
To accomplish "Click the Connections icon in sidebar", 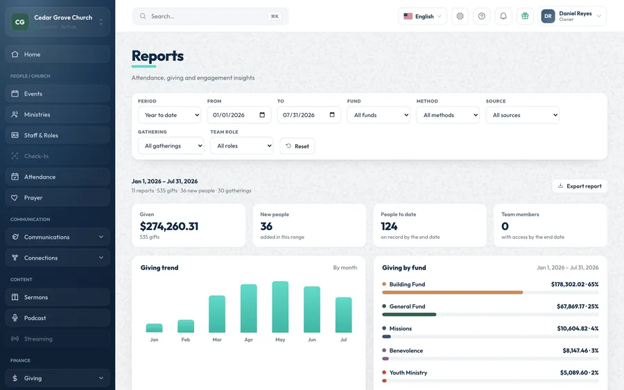I will (15, 258).
